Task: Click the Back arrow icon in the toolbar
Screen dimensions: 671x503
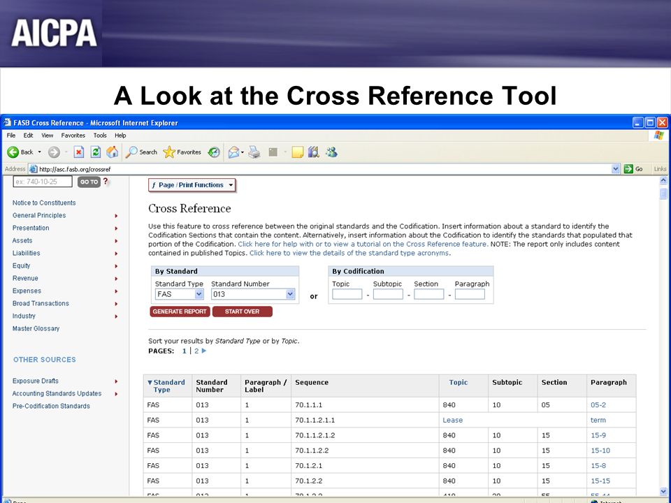Action: (x=13, y=152)
